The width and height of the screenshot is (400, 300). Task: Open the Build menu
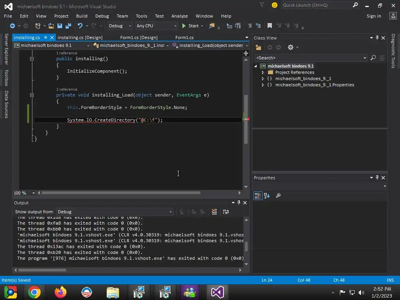click(x=82, y=16)
